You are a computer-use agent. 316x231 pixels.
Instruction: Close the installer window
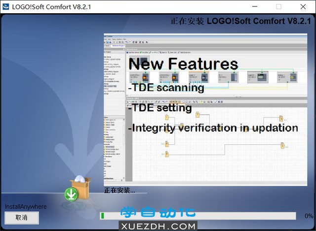303,6
